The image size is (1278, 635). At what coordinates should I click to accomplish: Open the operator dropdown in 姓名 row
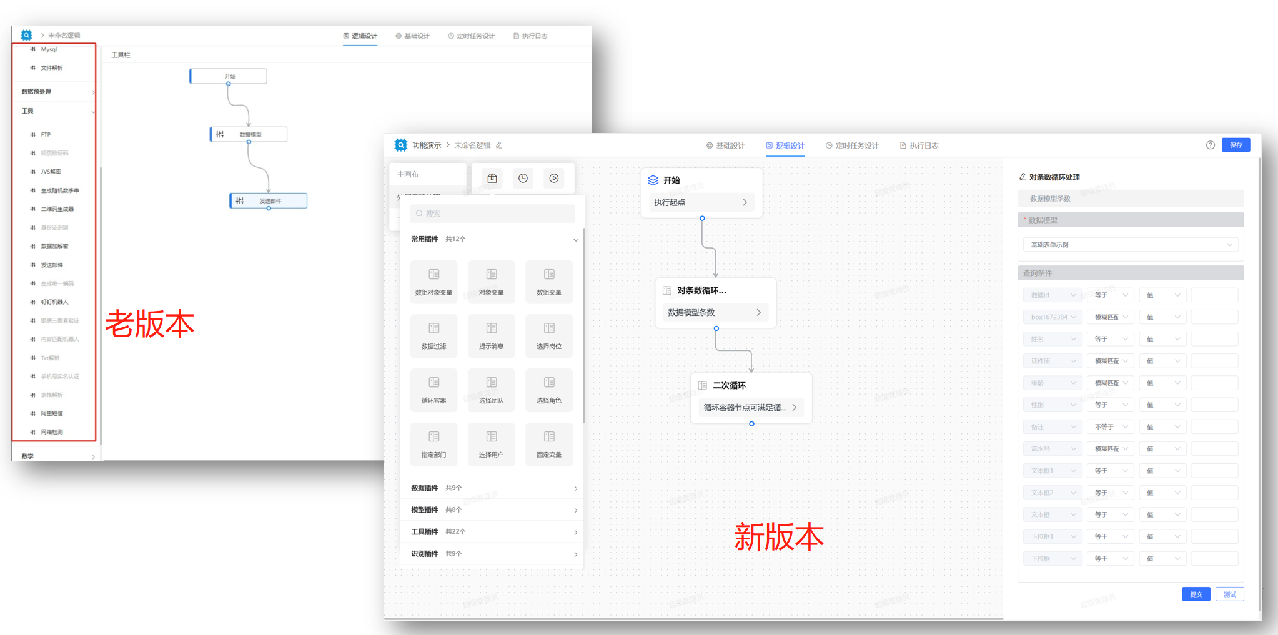click(1111, 339)
